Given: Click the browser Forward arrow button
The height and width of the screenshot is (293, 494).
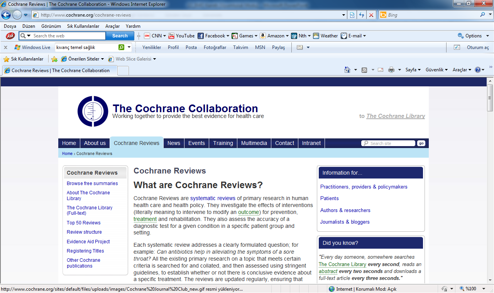Looking at the screenshot, I should (17, 15).
